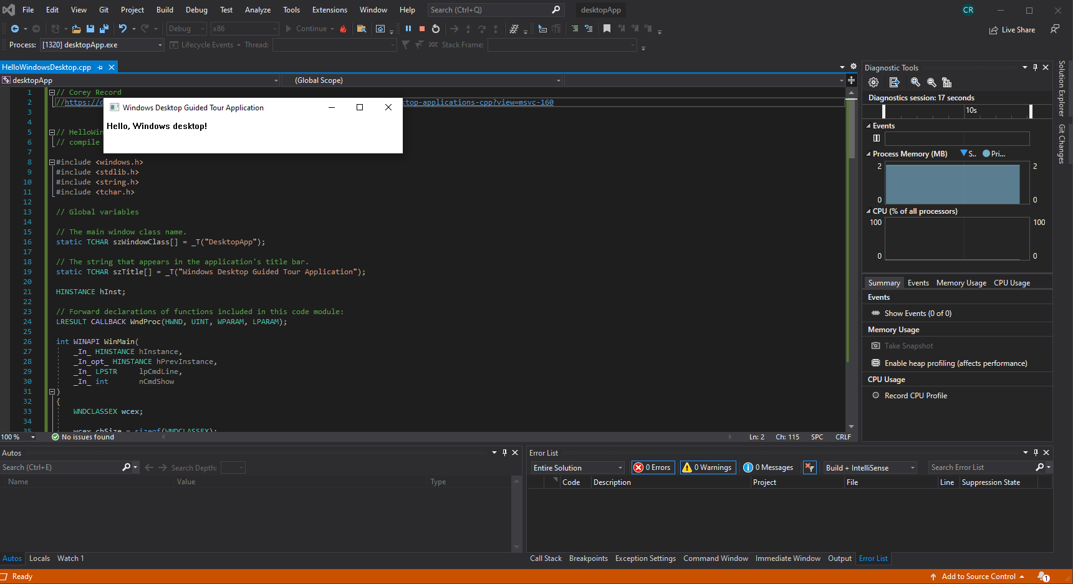Click the Hot Reload flame icon
Screen dimensions: 1073x584
point(343,29)
